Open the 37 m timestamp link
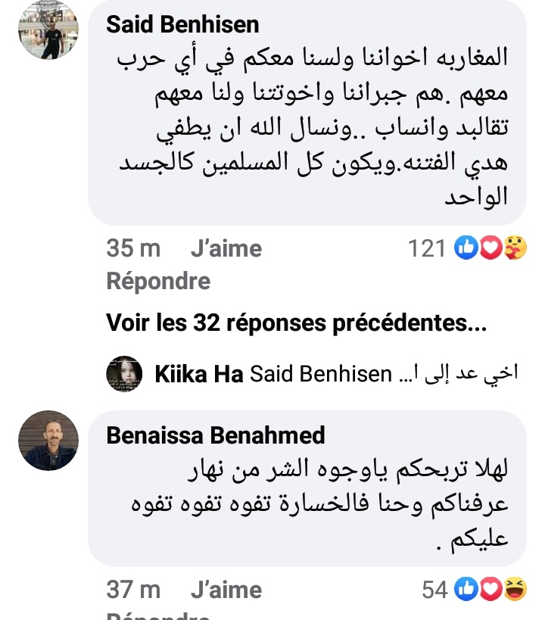Image resolution: width=545 pixels, height=620 pixels. coord(133,590)
